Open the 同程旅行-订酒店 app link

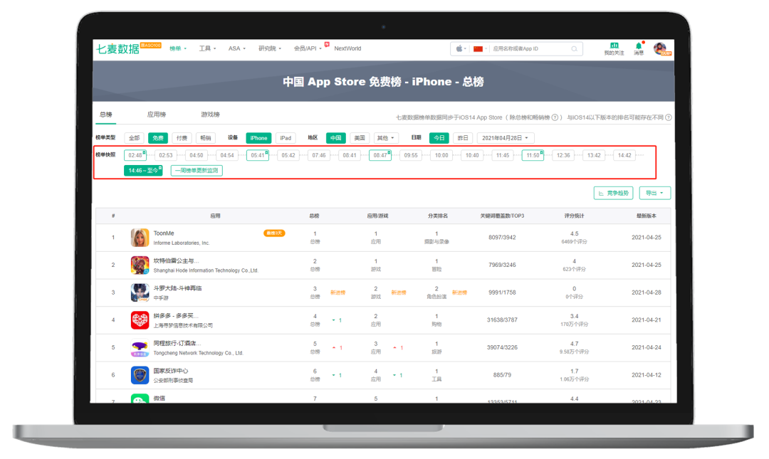pos(177,343)
